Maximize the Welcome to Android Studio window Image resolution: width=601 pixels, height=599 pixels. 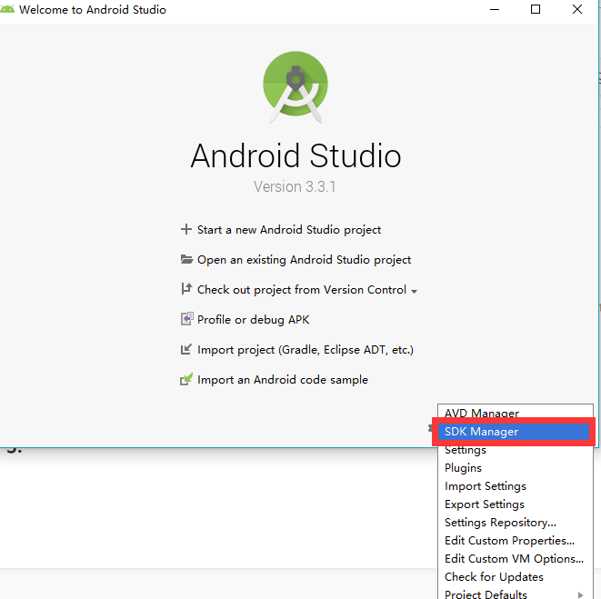tap(536, 9)
